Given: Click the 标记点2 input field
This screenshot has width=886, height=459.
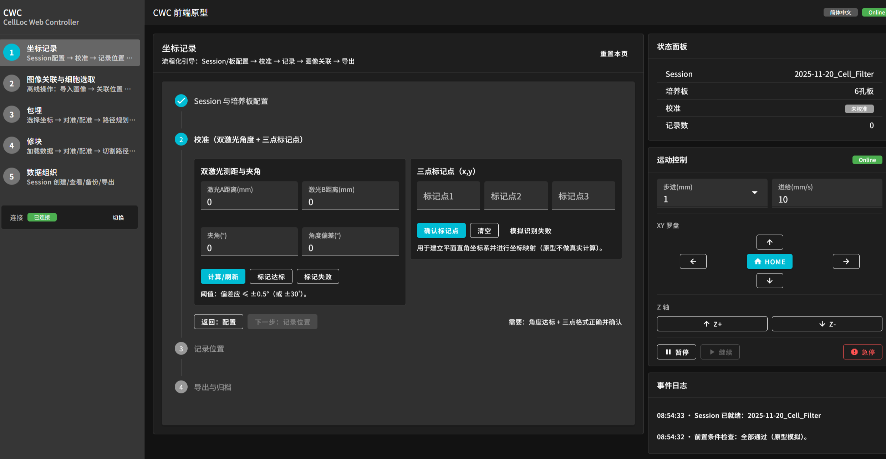Looking at the screenshot, I should (516, 196).
